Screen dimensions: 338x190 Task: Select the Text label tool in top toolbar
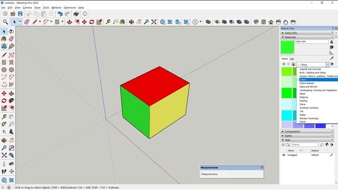116,22
